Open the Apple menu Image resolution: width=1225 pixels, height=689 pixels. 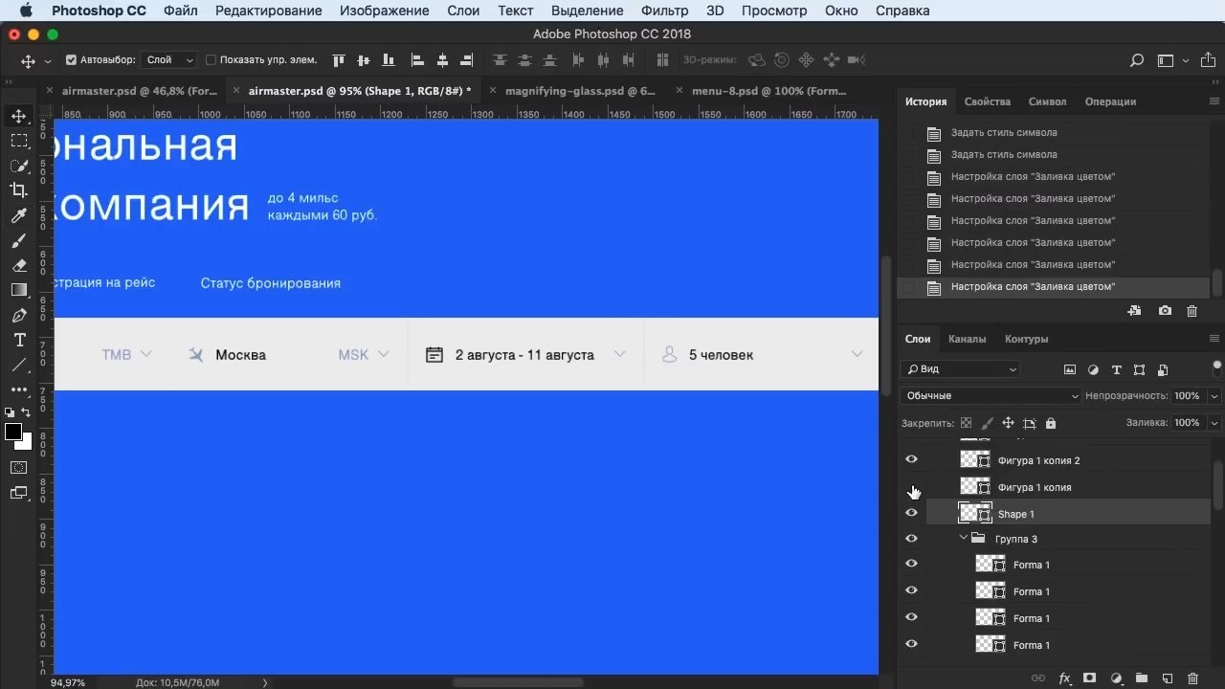coord(26,11)
